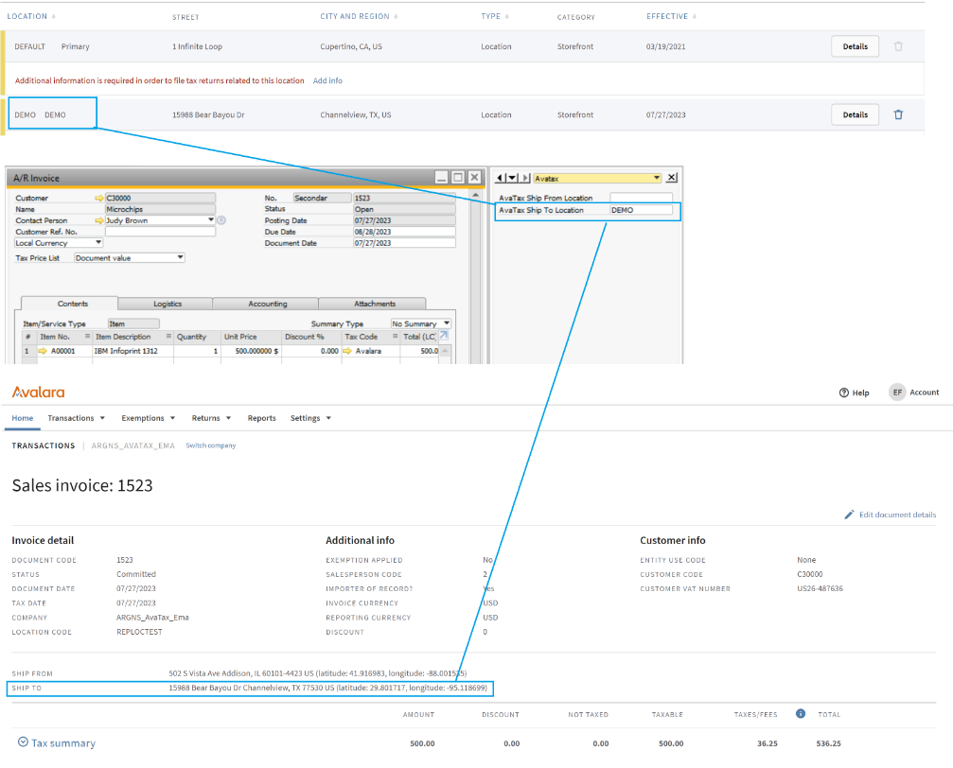Viewport: 953px width, 768px height.
Task: Sort by the CITY AND REGION header arrow
Action: (x=396, y=17)
